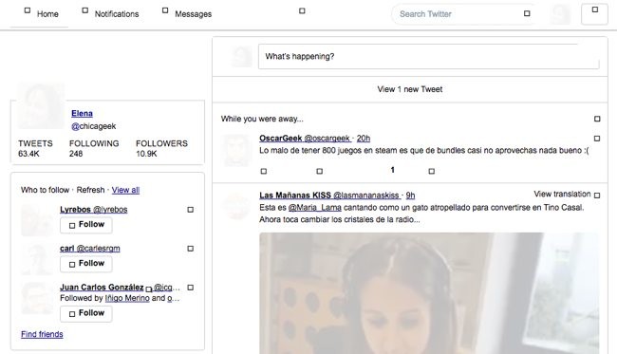This screenshot has height=354, width=617.
Task: View the TWEETS 63.4K stat
Action: pos(35,148)
